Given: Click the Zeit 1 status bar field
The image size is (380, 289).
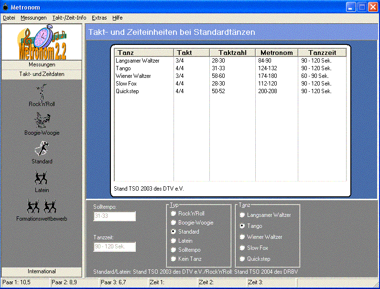Looking at the screenshot, I should [x=174, y=282].
